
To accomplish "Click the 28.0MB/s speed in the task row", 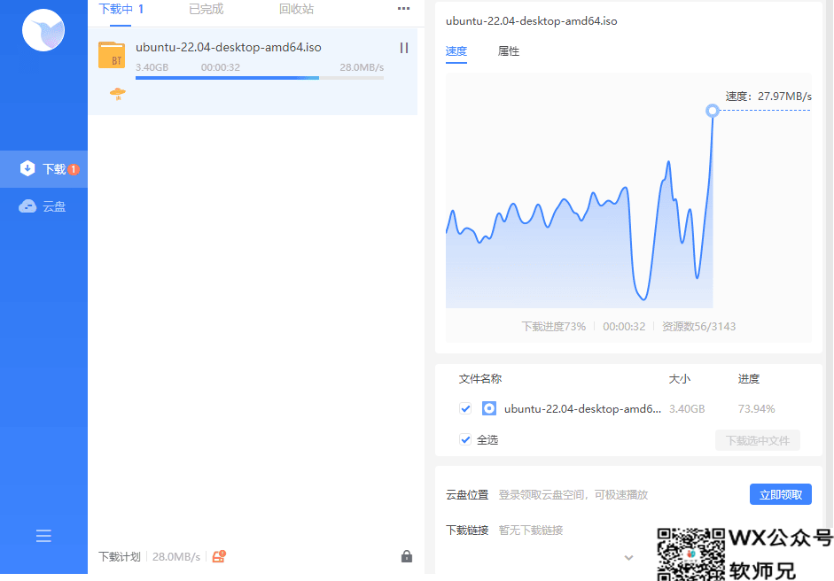I will tap(362, 67).
